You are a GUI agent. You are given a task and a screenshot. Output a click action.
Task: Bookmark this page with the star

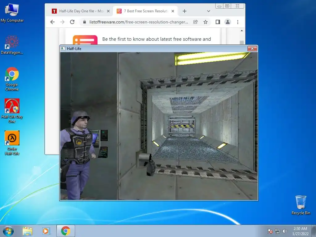(x=205, y=22)
